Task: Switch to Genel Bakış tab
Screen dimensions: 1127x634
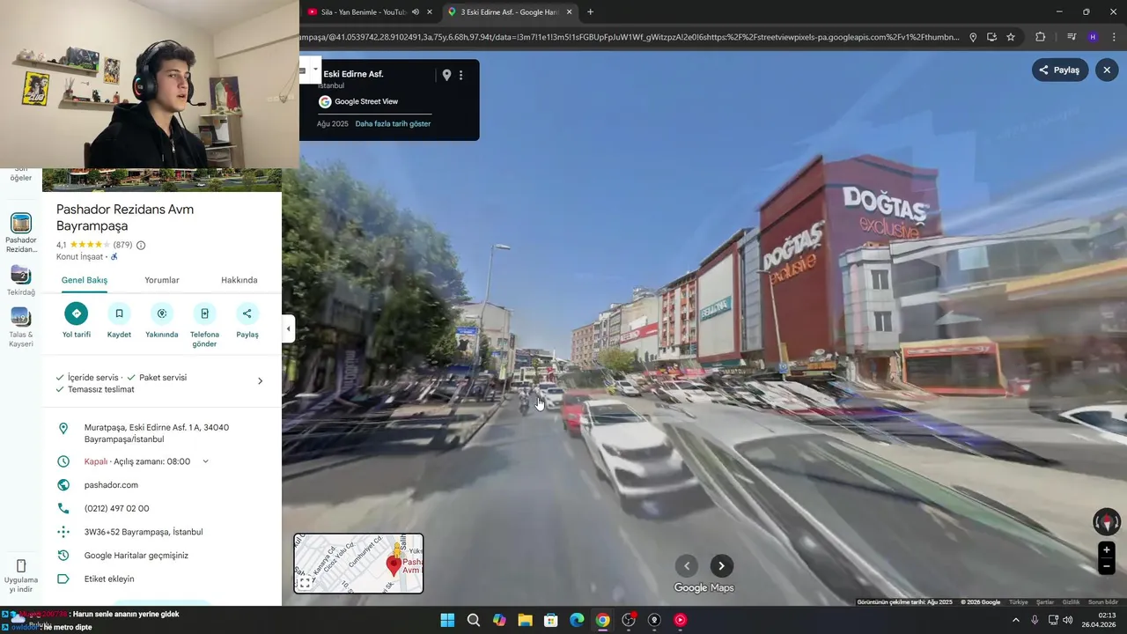Action: coord(85,280)
